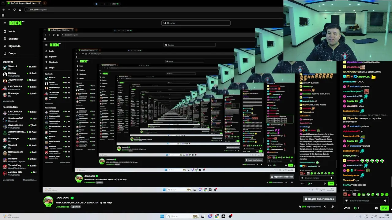The image size is (392, 220).
Task: Toggle the Kick sidebar hamburger menu
Action: pyautogui.click(x=5, y=23)
